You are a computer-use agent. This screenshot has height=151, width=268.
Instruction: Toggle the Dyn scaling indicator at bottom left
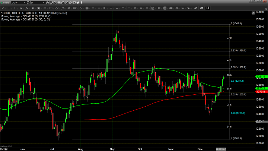pyautogui.click(x=2, y=149)
